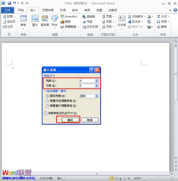Adjust the column count spinner arrows
The image size is (178, 181).
(97, 81)
